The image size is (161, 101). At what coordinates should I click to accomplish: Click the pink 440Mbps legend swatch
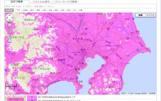[x=32, y=97]
